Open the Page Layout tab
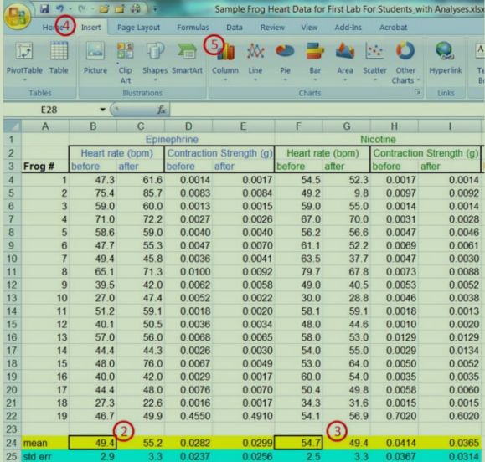485x462 pixels. [138, 28]
